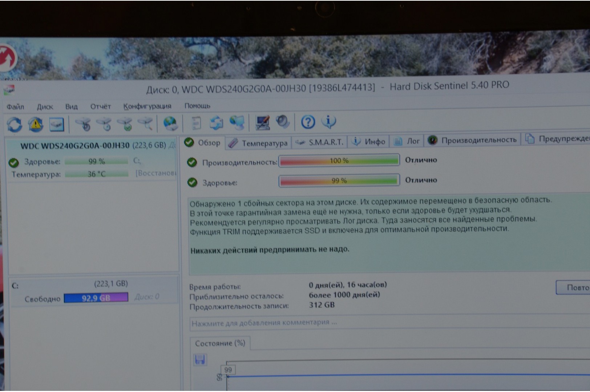590x392 pixels.
Task: Click the left panel 36 °C temperature bar
Action: 96,174
